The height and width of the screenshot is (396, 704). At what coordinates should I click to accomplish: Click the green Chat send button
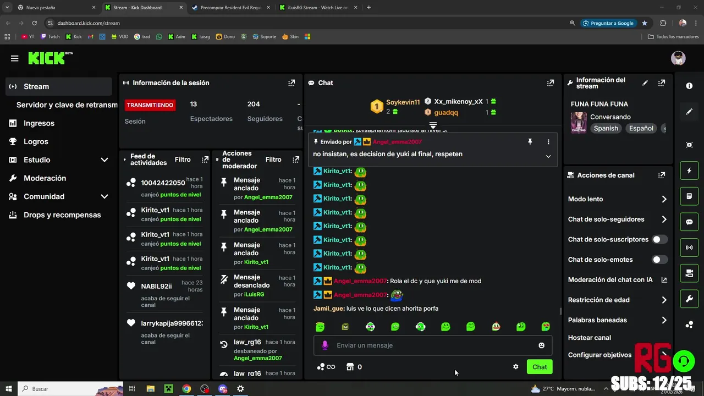pyautogui.click(x=539, y=367)
